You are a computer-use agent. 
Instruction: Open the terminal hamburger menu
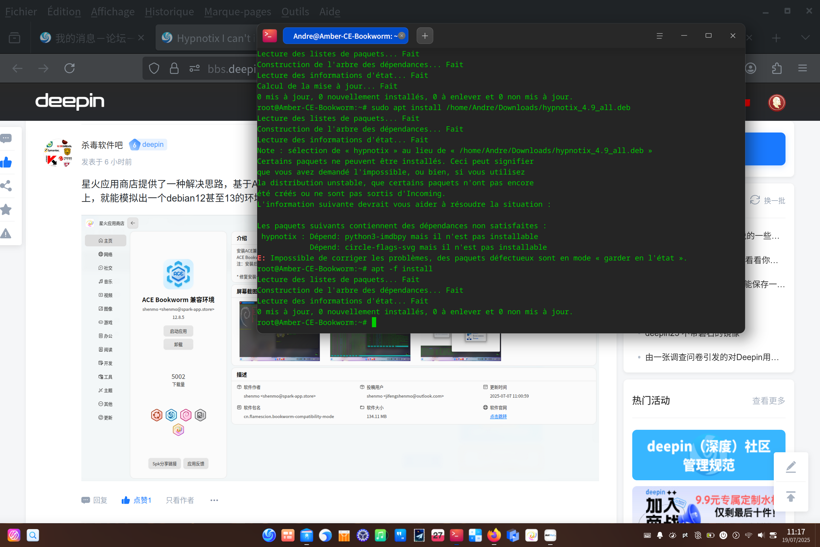659,36
